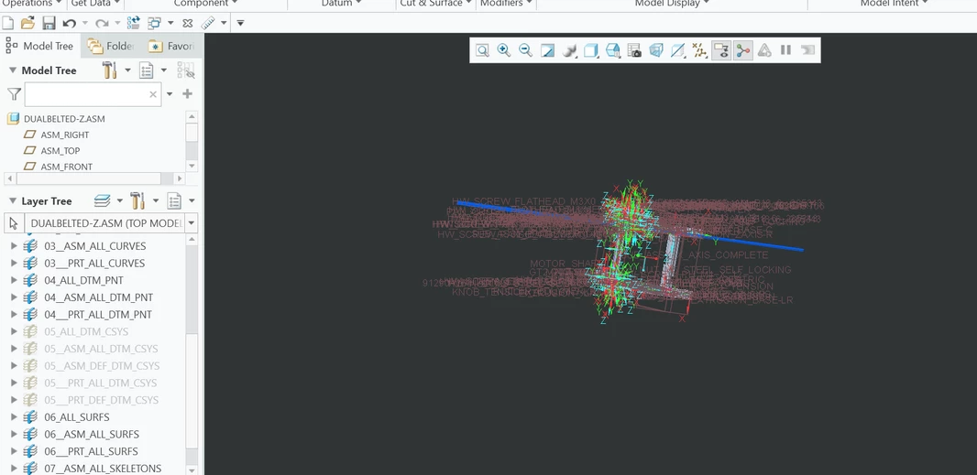The image size is (977, 475).
Task: Refit the model to the screen
Action: coord(482,50)
